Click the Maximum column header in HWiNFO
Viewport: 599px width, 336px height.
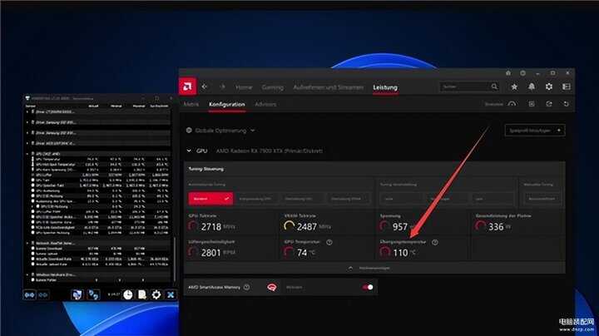click(139, 106)
